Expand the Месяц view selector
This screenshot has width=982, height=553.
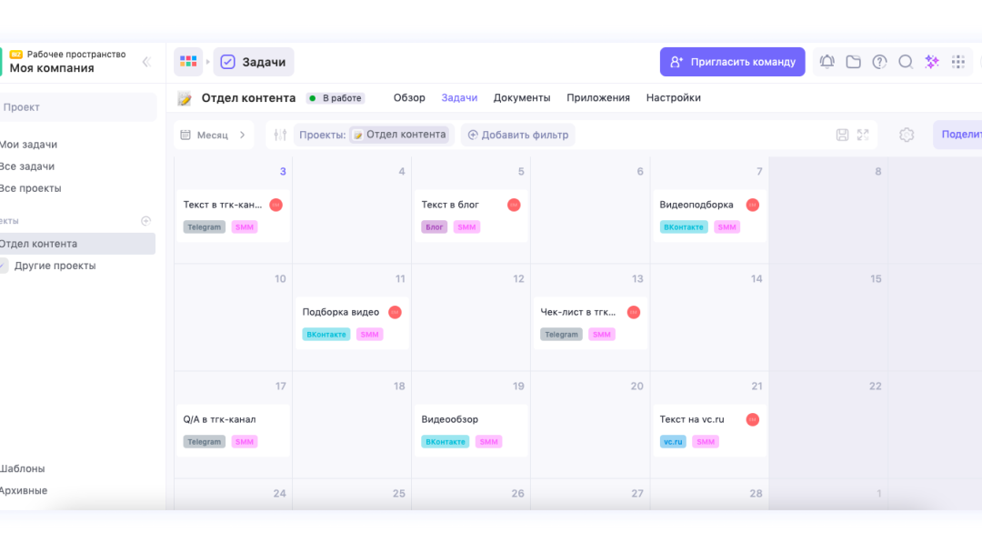click(x=215, y=135)
